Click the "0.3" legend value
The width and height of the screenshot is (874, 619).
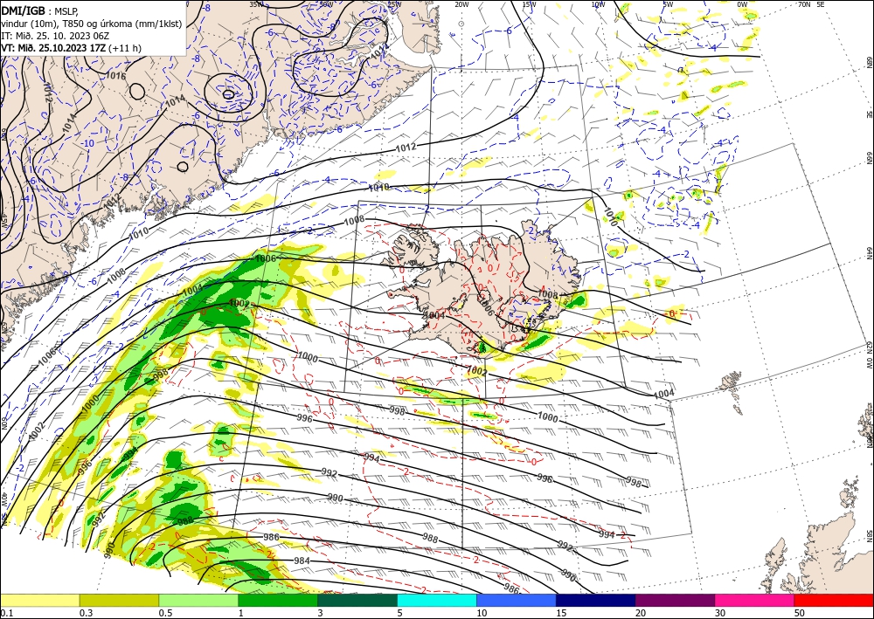pyautogui.click(x=86, y=613)
